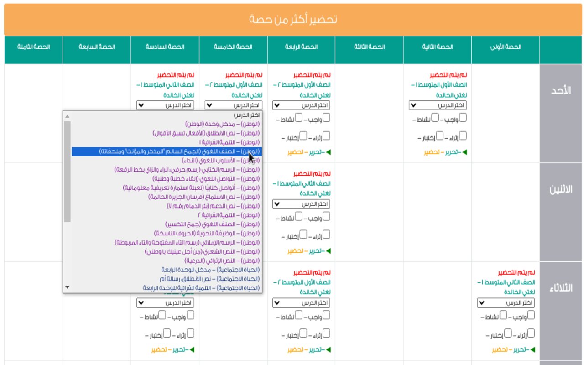Click the red 'لم يتم التحضير' status in Monday's cell
Image resolution: width=584 pixels, height=365 pixels.
click(313, 174)
